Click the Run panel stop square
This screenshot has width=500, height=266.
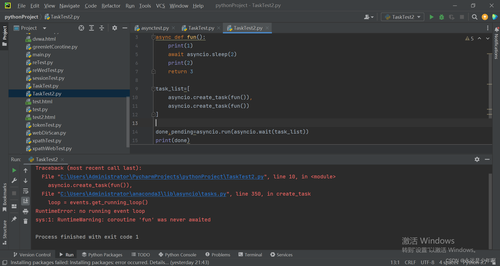14,193
